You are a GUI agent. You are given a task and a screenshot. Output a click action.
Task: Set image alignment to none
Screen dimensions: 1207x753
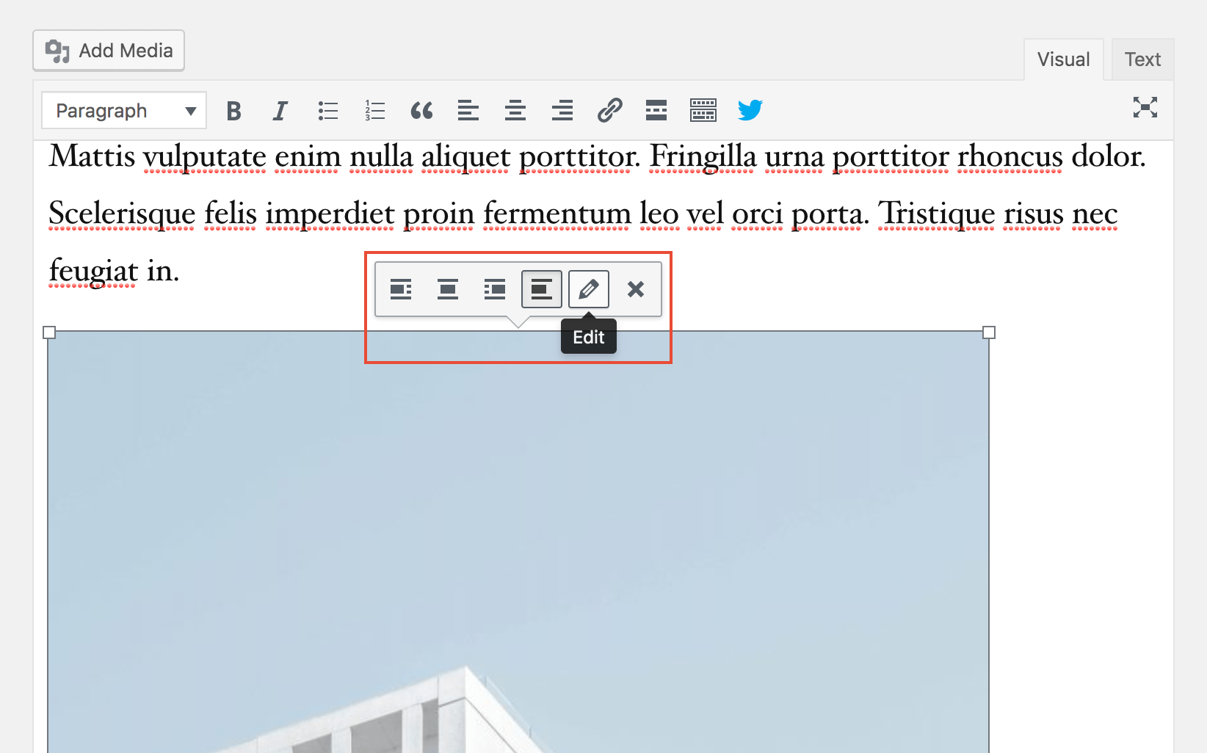[x=541, y=289]
